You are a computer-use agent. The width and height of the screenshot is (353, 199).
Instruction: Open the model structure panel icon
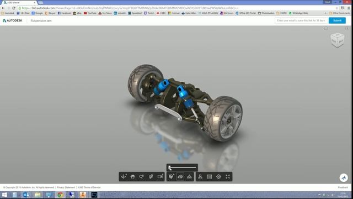(200, 177)
